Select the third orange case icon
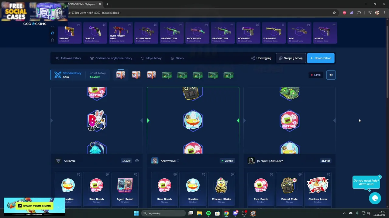The width and height of the screenshot is (389, 218). tap(151, 75)
